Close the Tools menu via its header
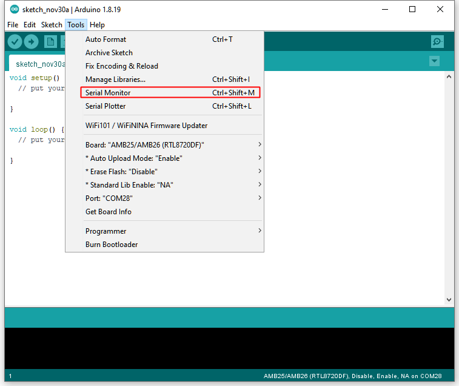This screenshot has height=386, width=459. click(x=76, y=25)
